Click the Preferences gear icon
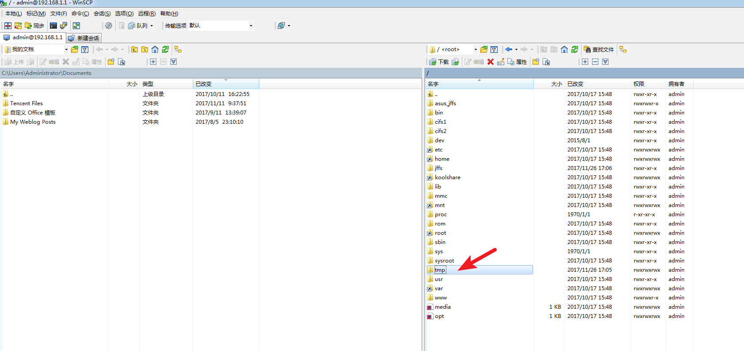 [109, 26]
